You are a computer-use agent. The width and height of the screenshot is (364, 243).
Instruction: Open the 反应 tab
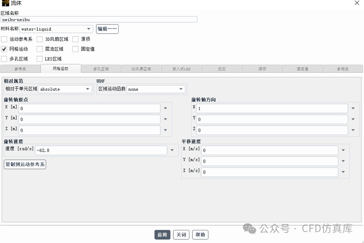pos(222,69)
